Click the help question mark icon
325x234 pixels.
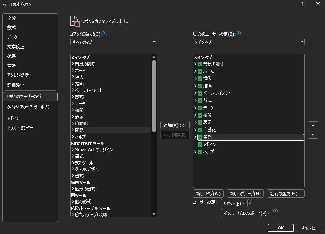pos(302,4)
